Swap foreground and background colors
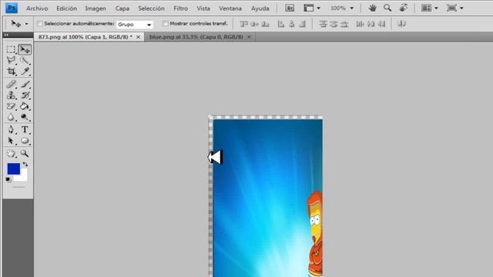Image resolution: width=493 pixels, height=277 pixels. click(x=25, y=164)
